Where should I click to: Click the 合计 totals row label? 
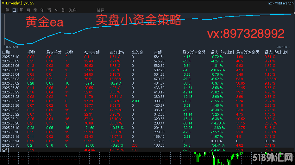coord(6,150)
